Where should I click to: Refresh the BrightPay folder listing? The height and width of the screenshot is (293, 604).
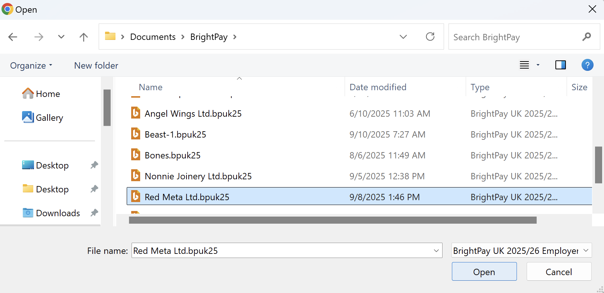[430, 37]
